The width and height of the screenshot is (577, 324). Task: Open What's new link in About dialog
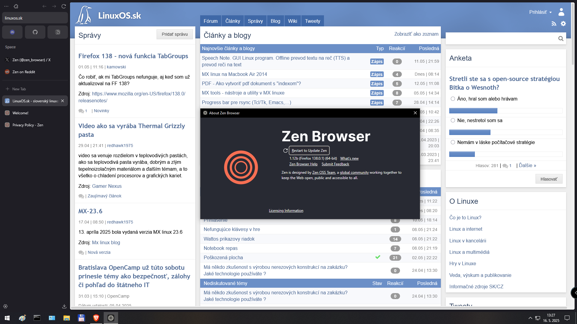pos(349,158)
